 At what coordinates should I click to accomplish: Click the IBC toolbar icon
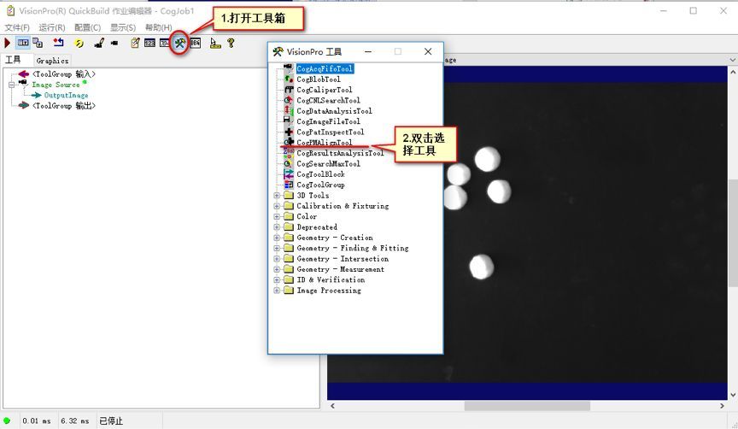click(x=195, y=43)
